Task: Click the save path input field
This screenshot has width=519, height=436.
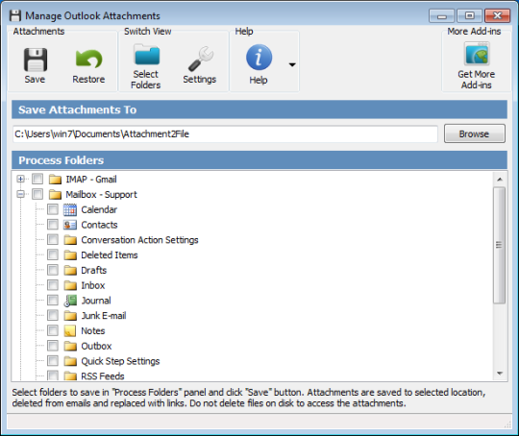Action: click(225, 134)
